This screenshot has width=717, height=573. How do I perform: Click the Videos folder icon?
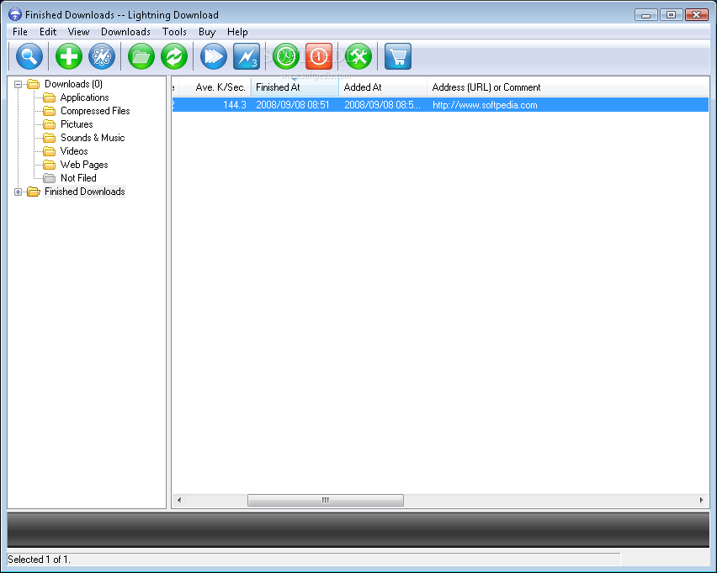coord(49,151)
